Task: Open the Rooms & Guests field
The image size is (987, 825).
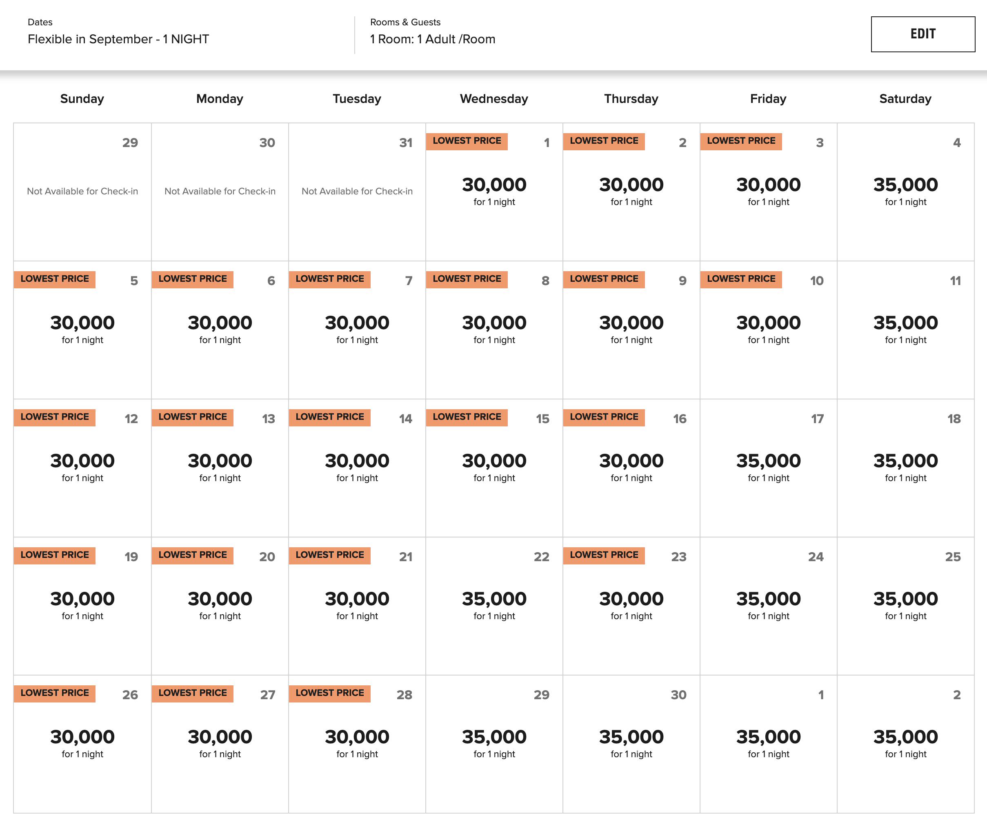Action: 432,39
